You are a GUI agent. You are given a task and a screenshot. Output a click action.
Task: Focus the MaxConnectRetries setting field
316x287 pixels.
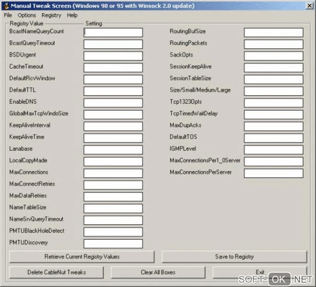tap(113, 185)
